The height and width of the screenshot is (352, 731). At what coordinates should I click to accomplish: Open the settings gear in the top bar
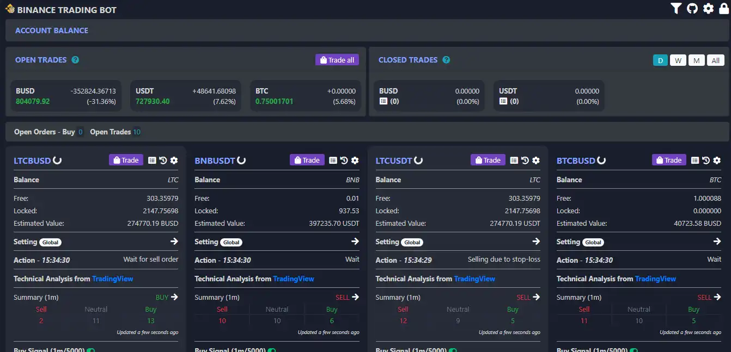[x=708, y=8]
